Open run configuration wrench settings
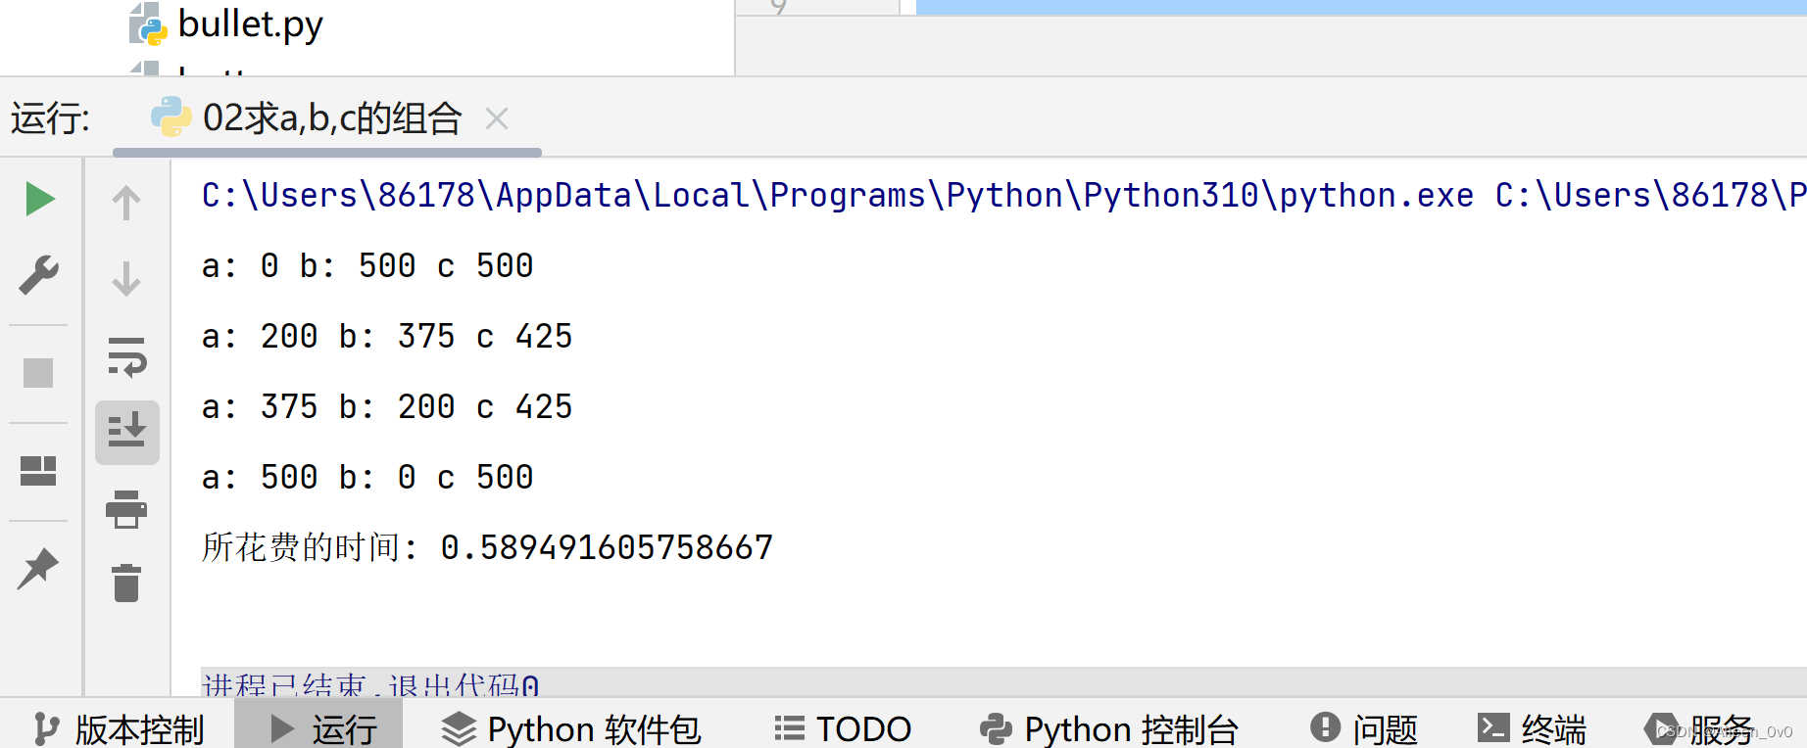Image resolution: width=1807 pixels, height=748 pixels. (x=39, y=275)
